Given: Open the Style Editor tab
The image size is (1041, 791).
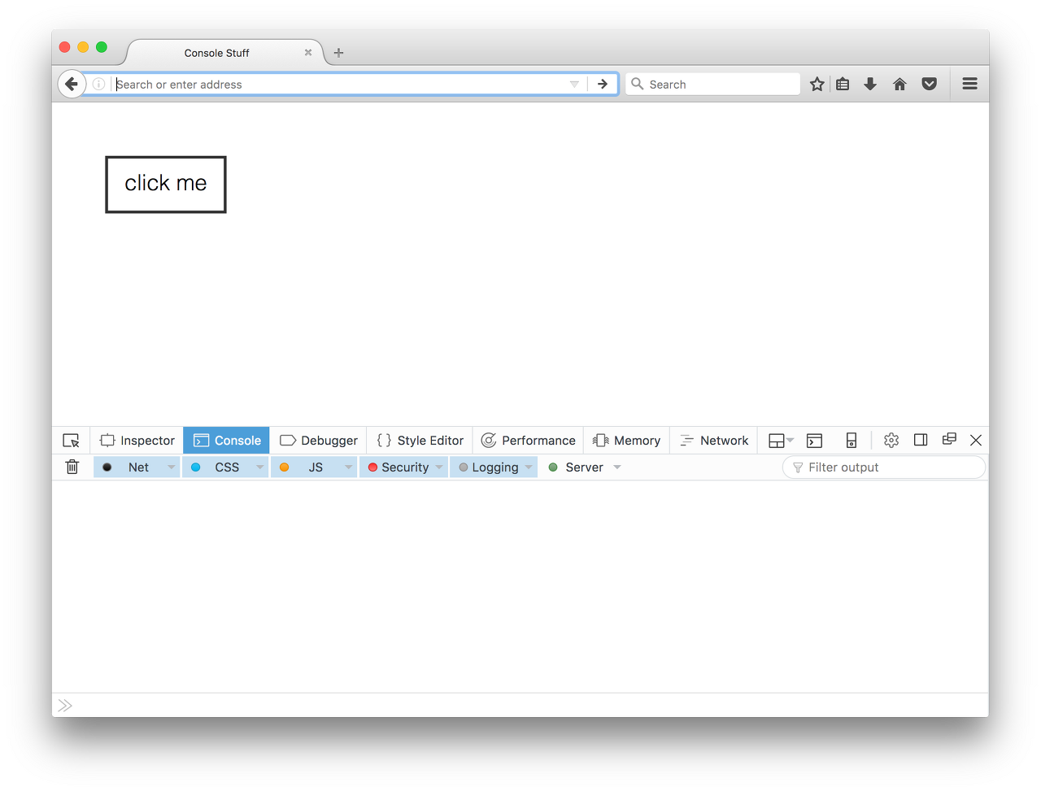Looking at the screenshot, I should tap(420, 441).
